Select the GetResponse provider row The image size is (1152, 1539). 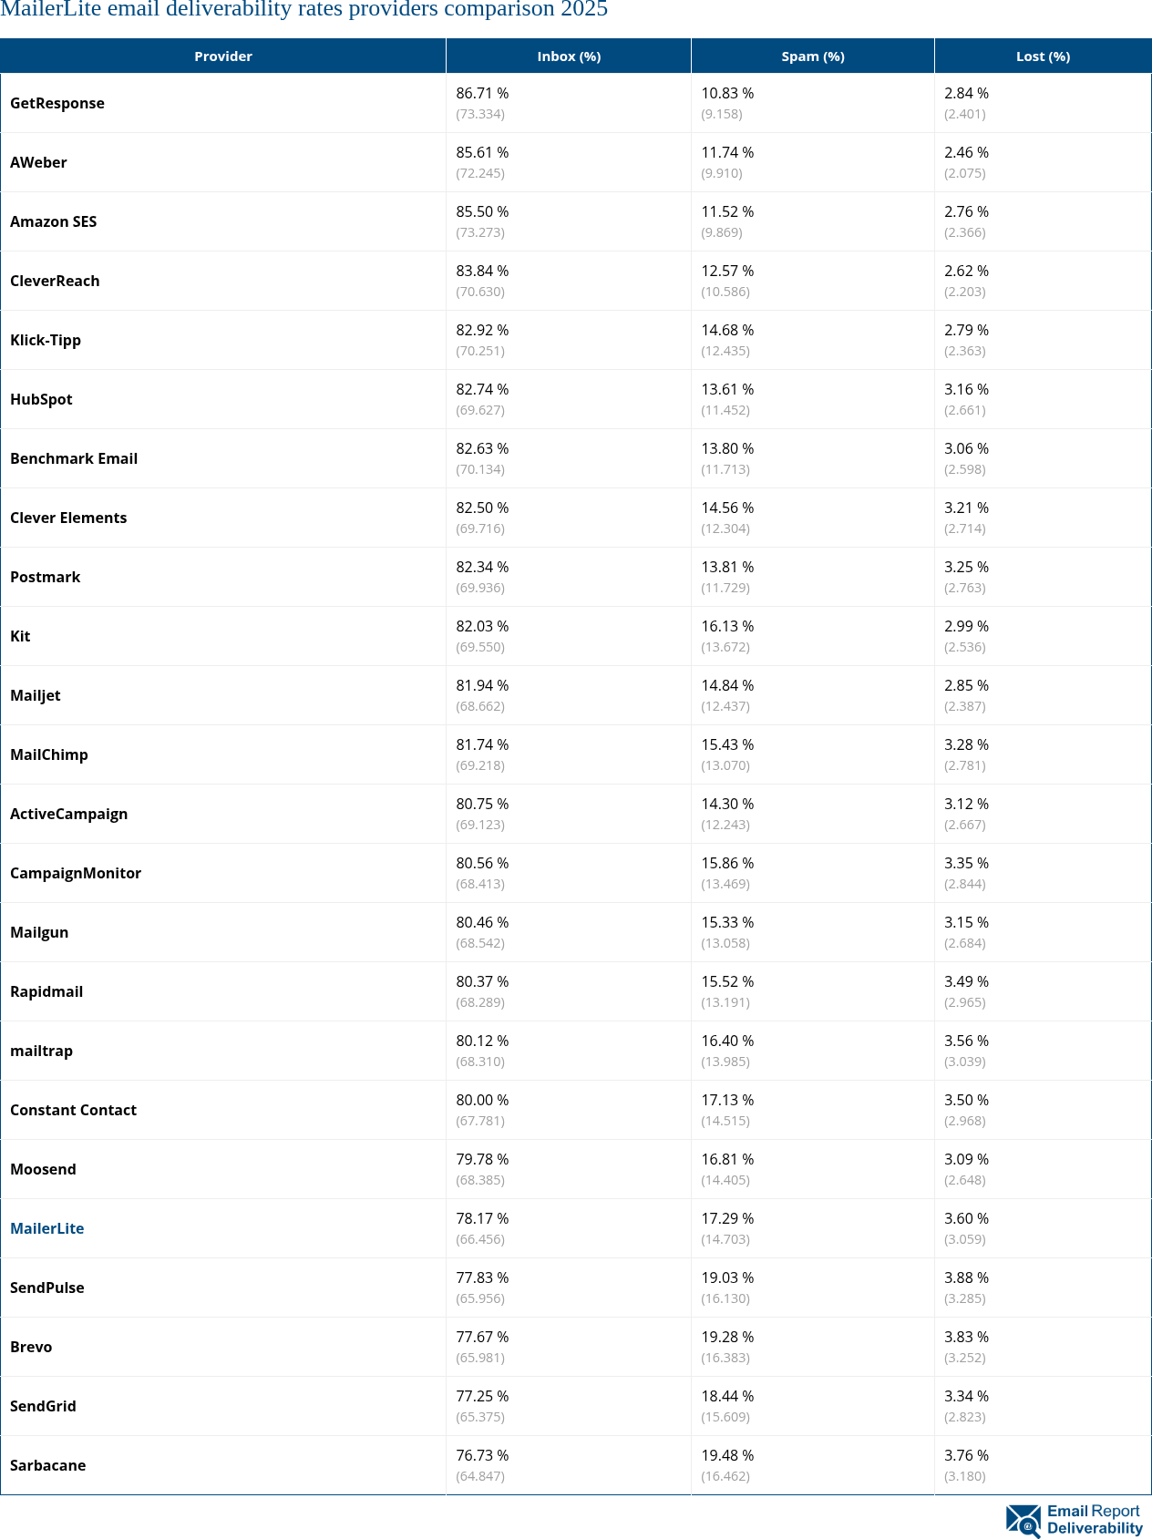tap(57, 103)
